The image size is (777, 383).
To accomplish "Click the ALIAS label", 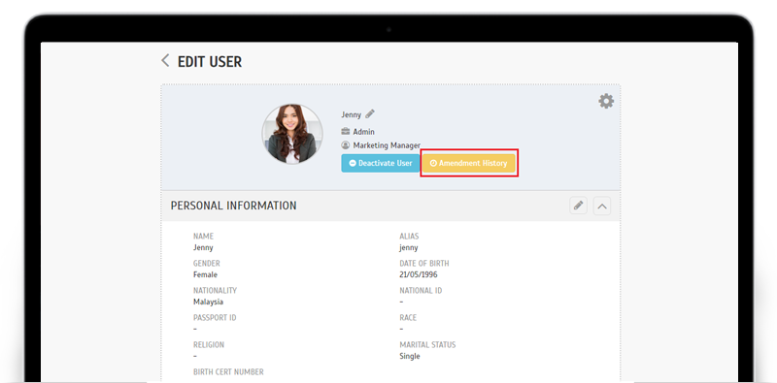I will coord(409,237).
